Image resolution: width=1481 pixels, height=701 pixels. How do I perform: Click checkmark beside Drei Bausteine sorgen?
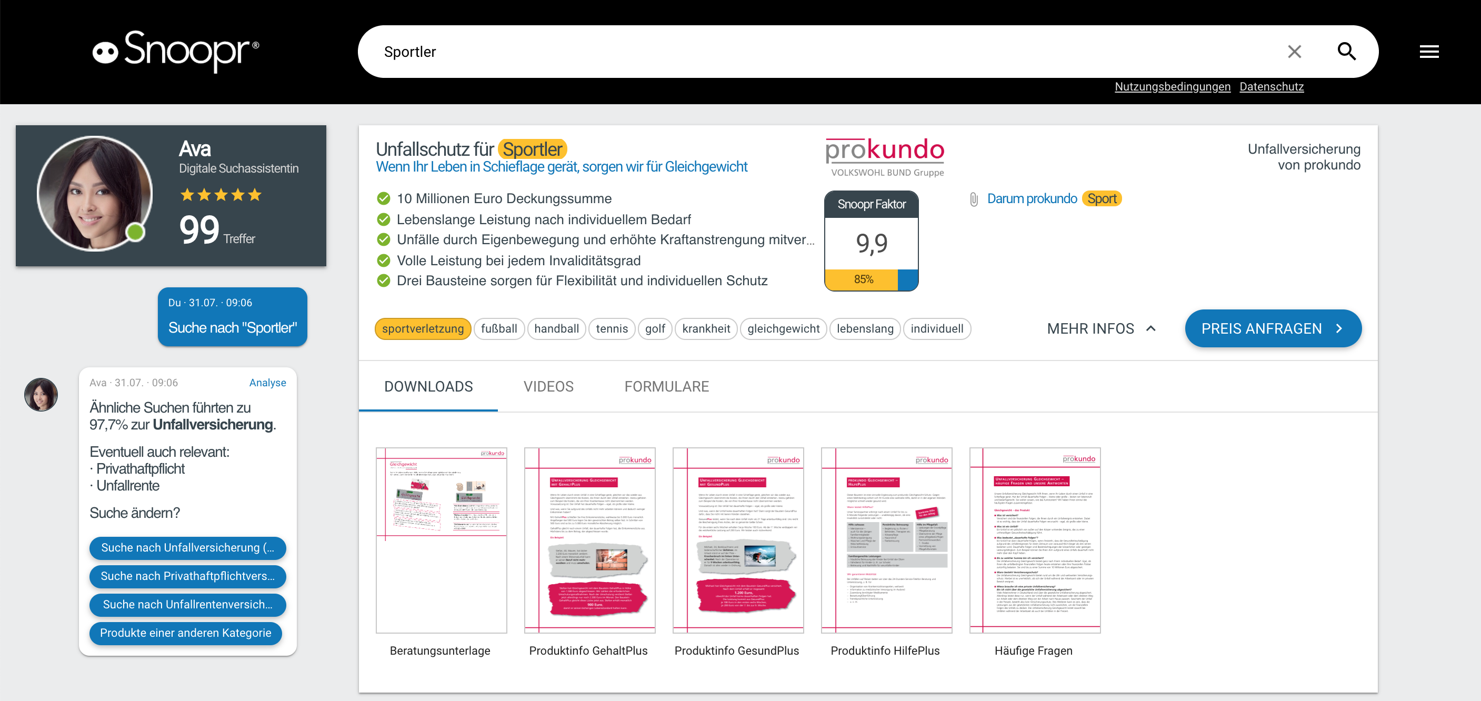[384, 281]
